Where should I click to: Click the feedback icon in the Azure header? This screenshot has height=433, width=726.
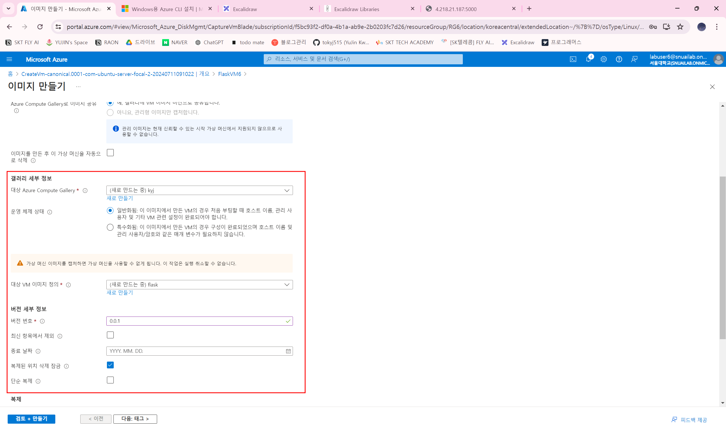click(x=634, y=59)
